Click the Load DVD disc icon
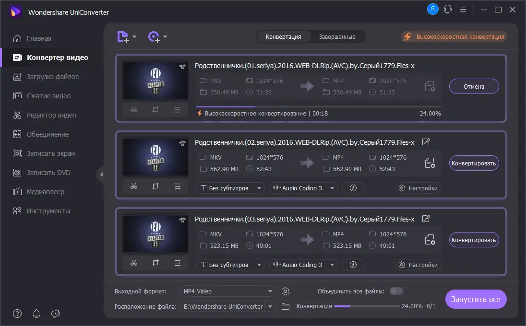The image size is (526, 326). [x=154, y=37]
